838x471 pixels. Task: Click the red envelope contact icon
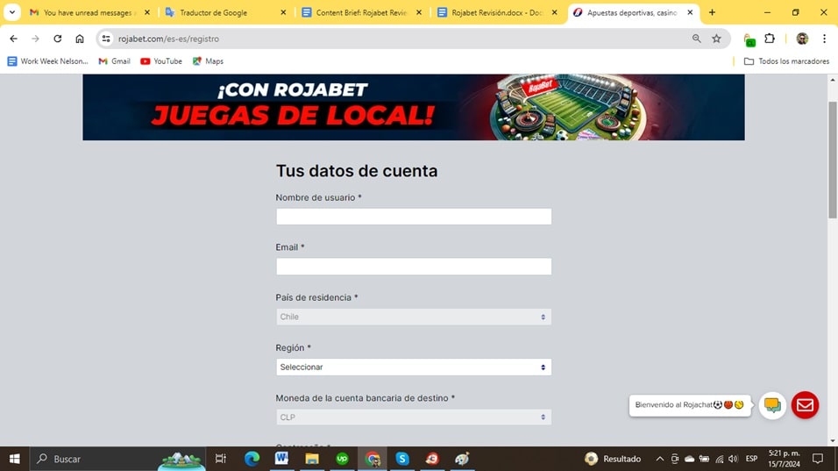click(805, 404)
